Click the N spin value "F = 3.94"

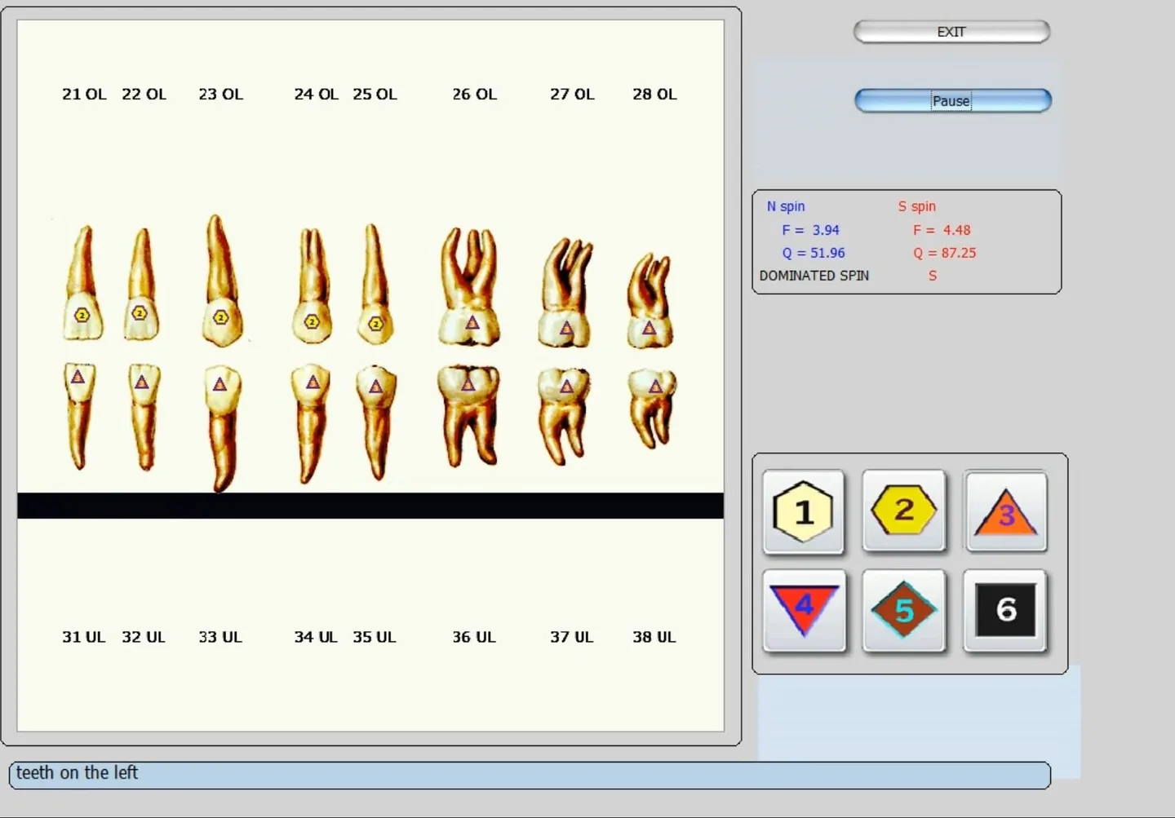811,230
